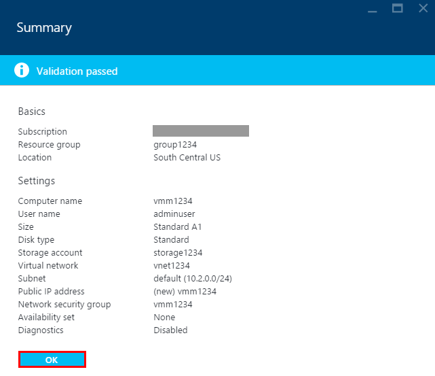Select the adminuser user name value
435x376 pixels.
[174, 214]
